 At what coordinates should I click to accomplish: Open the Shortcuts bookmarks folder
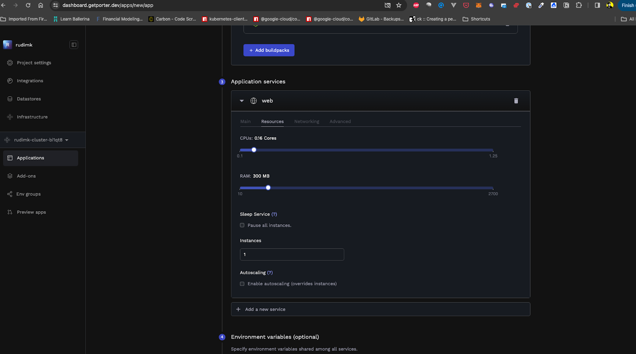[476, 19]
